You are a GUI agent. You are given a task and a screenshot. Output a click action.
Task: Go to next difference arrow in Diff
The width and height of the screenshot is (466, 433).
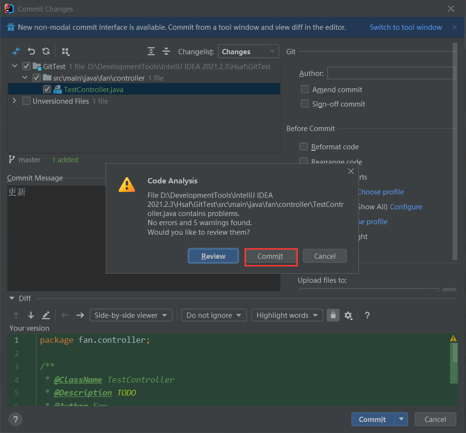(31, 315)
